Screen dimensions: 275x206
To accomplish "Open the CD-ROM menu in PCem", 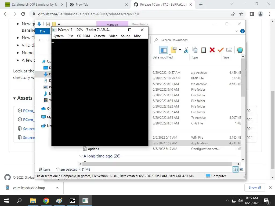I will coord(84,36).
